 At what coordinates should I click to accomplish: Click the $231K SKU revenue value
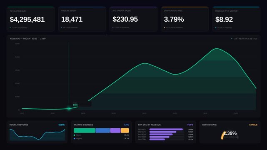coord(191,140)
